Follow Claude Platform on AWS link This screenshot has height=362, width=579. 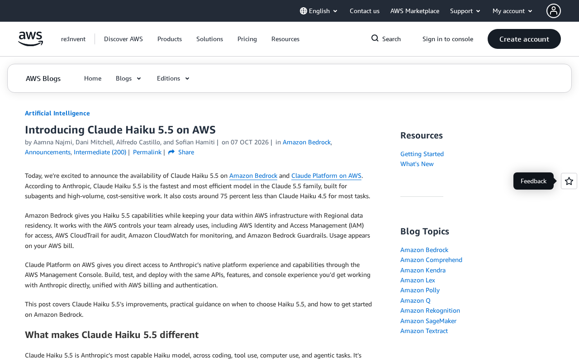(326, 176)
